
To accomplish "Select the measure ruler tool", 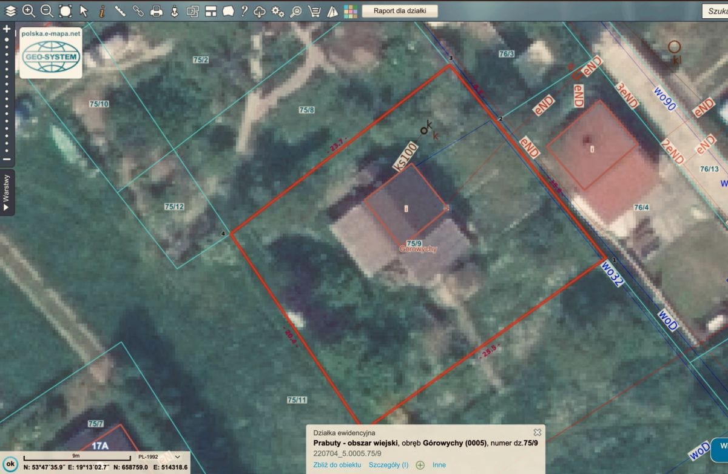I will point(120,10).
